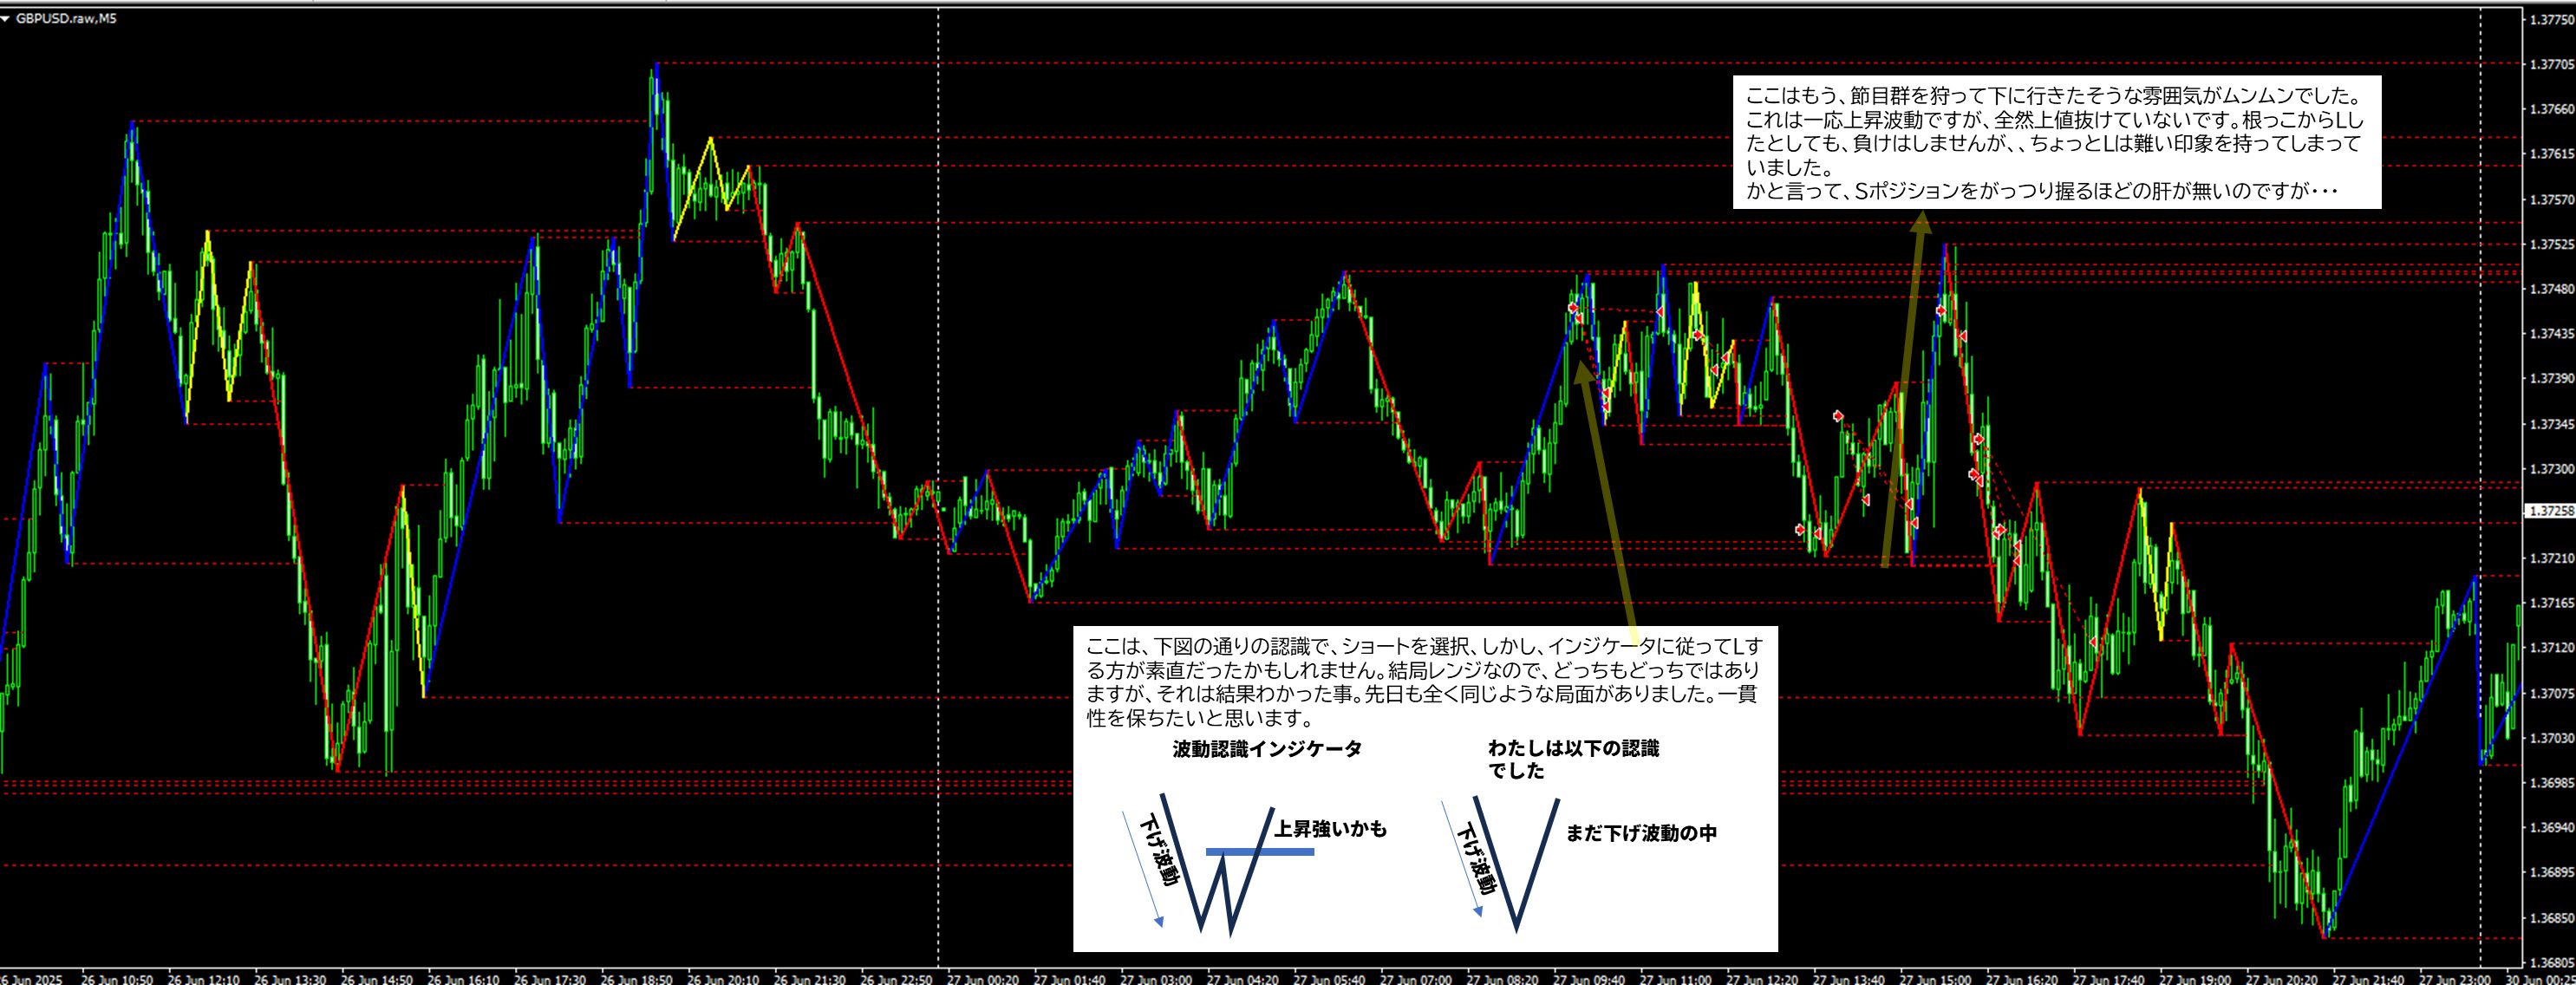Image resolution: width=2576 pixels, height=985 pixels.
Task: Click the 26 Jun 10:50 time label
Action: (119, 979)
